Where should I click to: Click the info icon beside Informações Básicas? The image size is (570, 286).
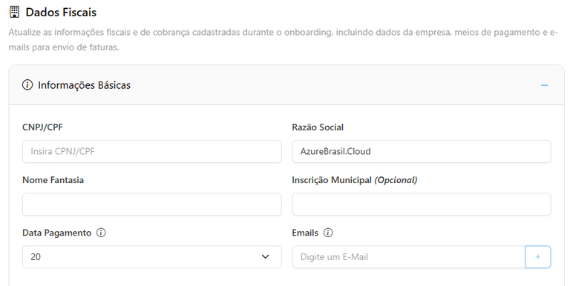27,85
